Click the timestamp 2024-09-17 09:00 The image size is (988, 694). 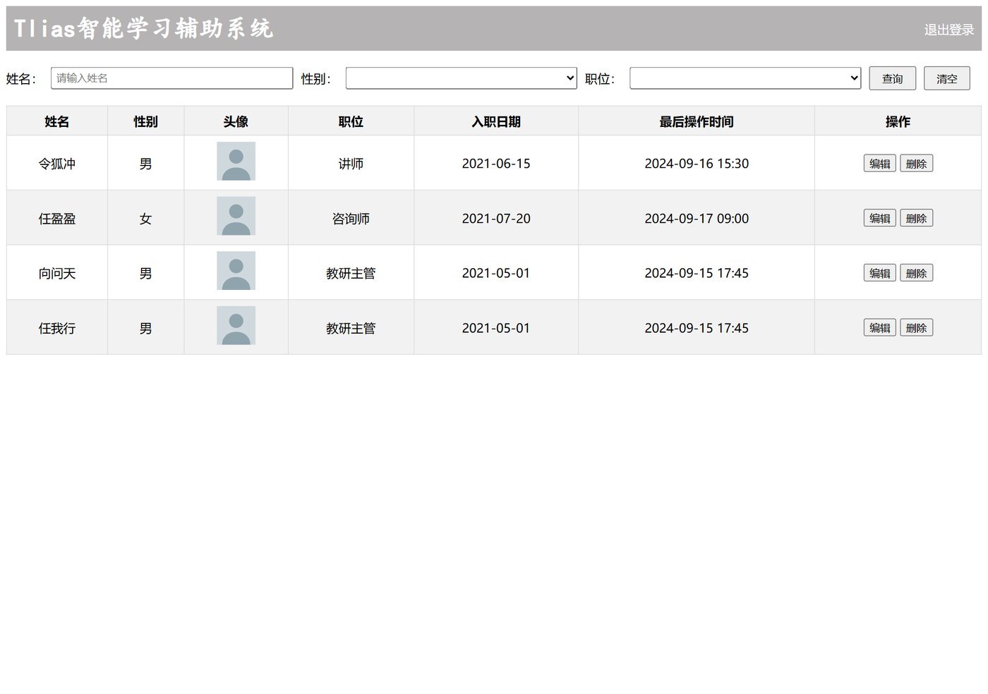(697, 219)
